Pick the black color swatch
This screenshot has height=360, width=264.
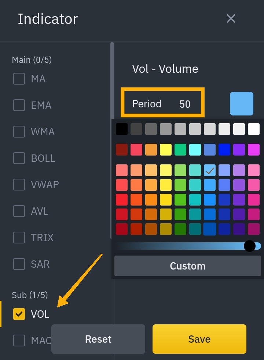122,129
